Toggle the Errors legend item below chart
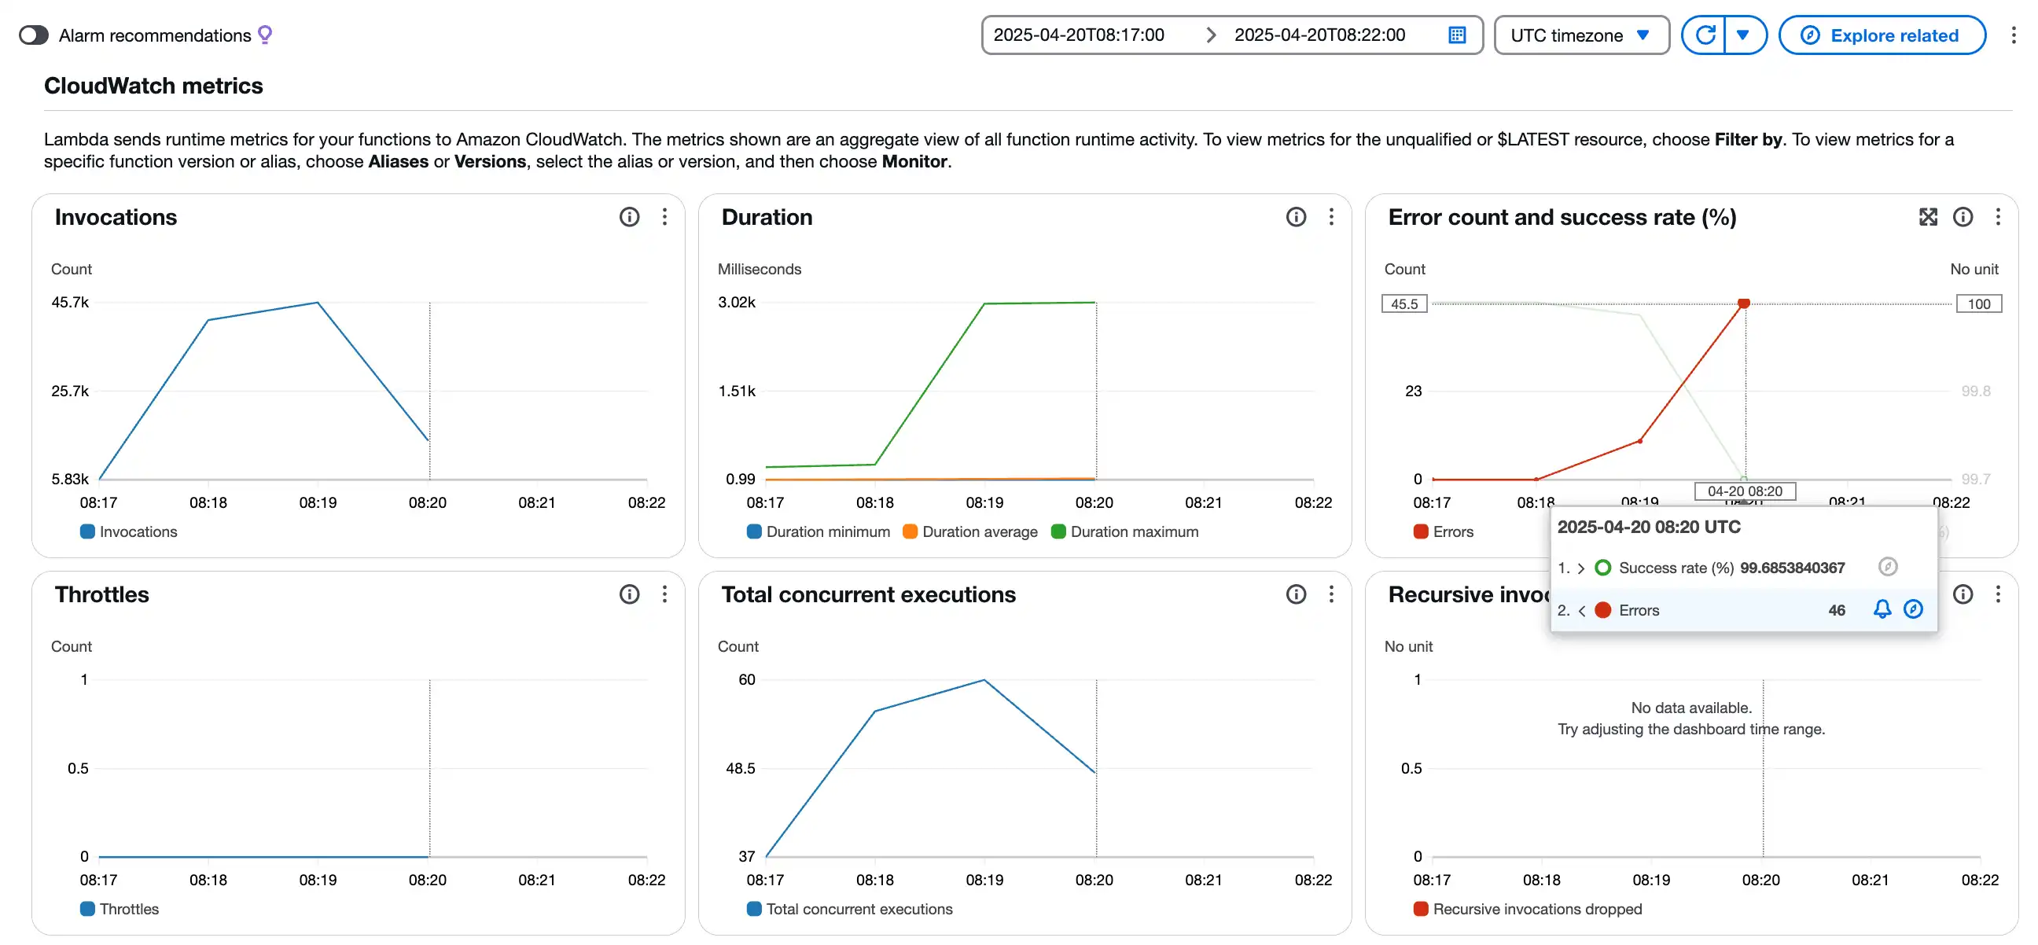This screenshot has width=2038, height=945. click(1444, 532)
